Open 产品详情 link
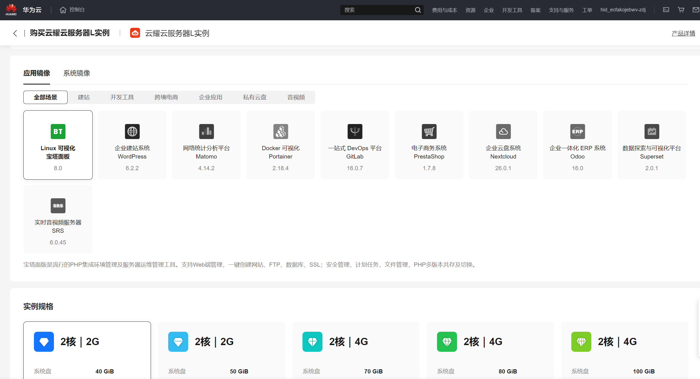 (x=683, y=33)
